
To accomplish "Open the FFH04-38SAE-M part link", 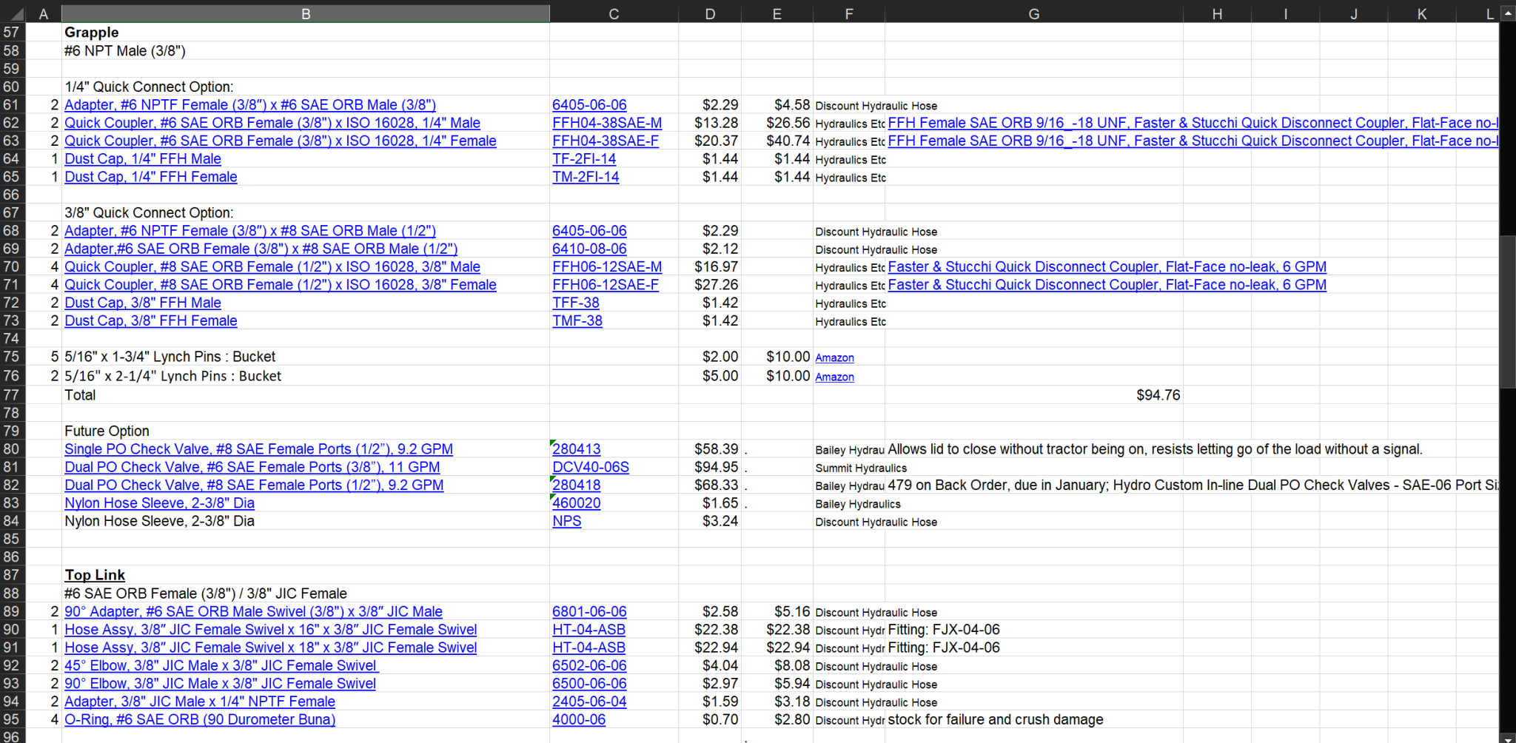I will (x=606, y=123).
